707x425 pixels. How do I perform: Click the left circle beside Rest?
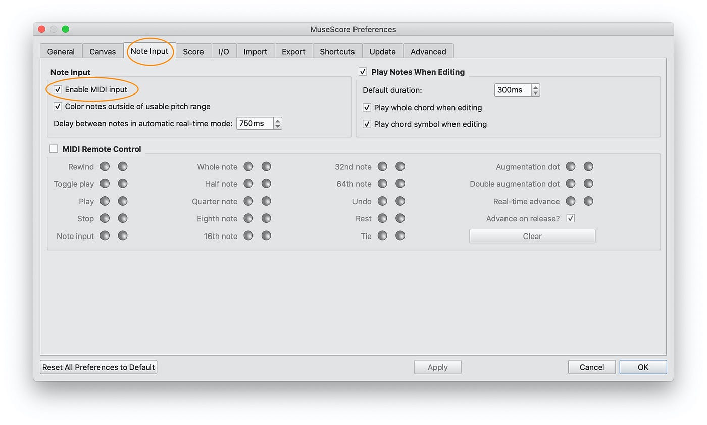coord(382,218)
